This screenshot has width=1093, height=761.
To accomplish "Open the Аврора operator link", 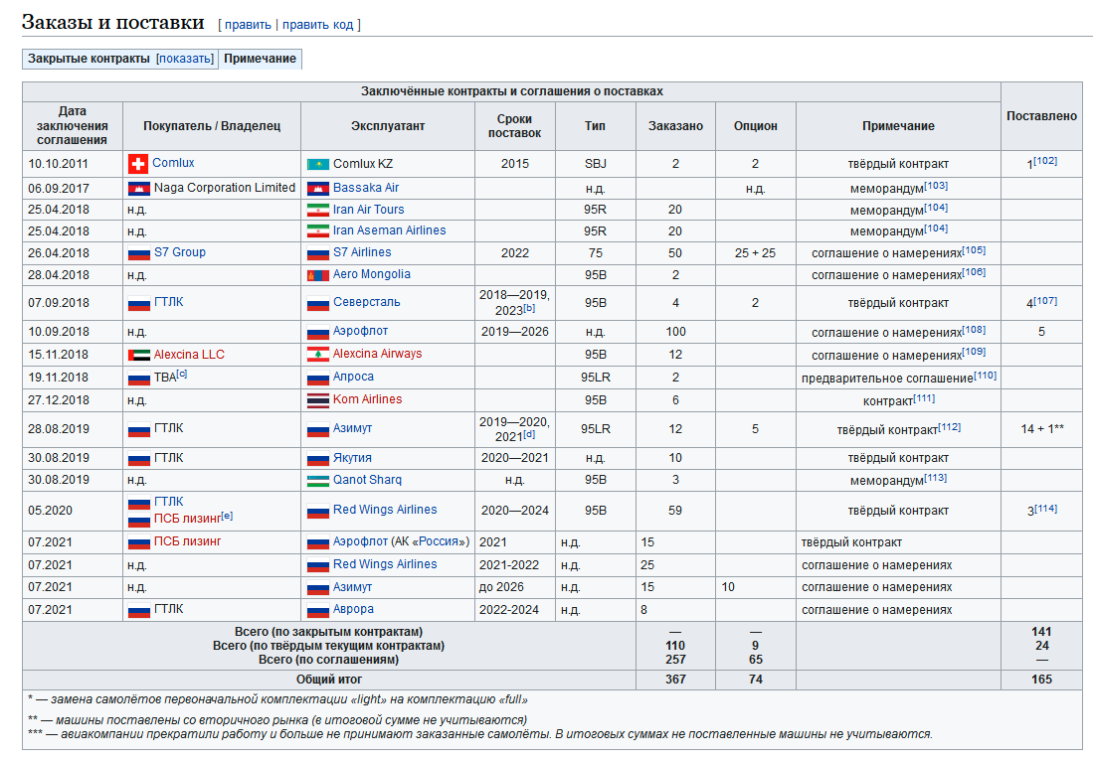I will pos(353,609).
